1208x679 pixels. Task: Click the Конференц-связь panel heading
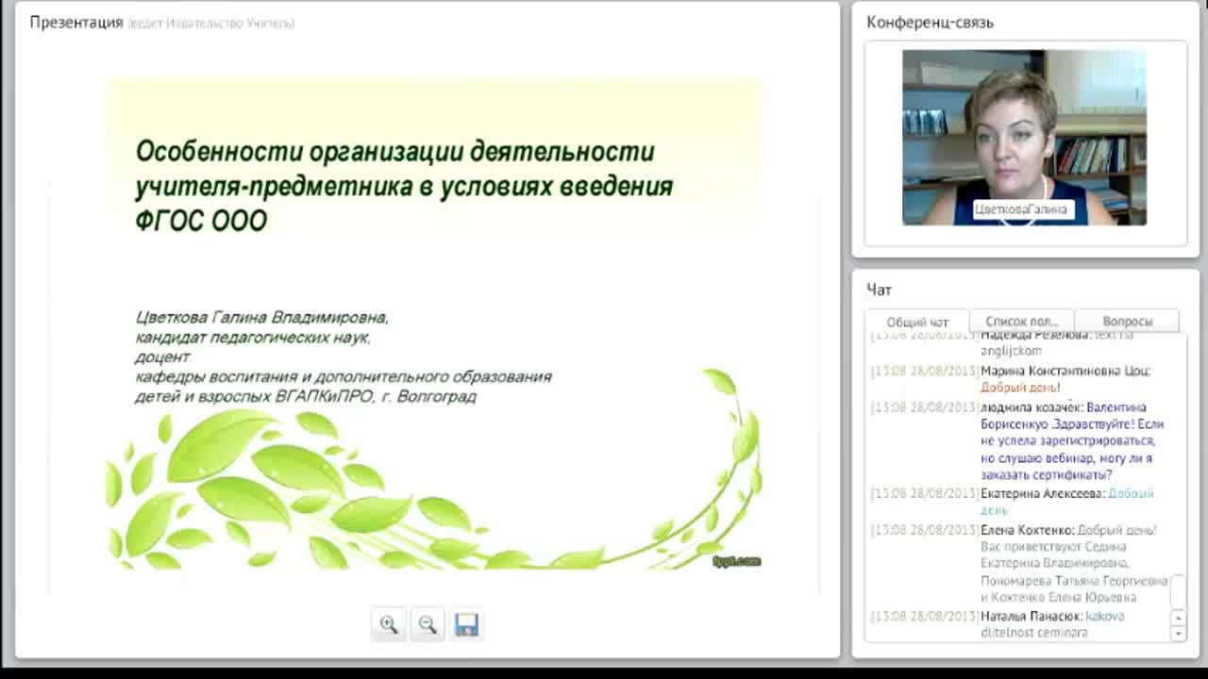click(930, 22)
